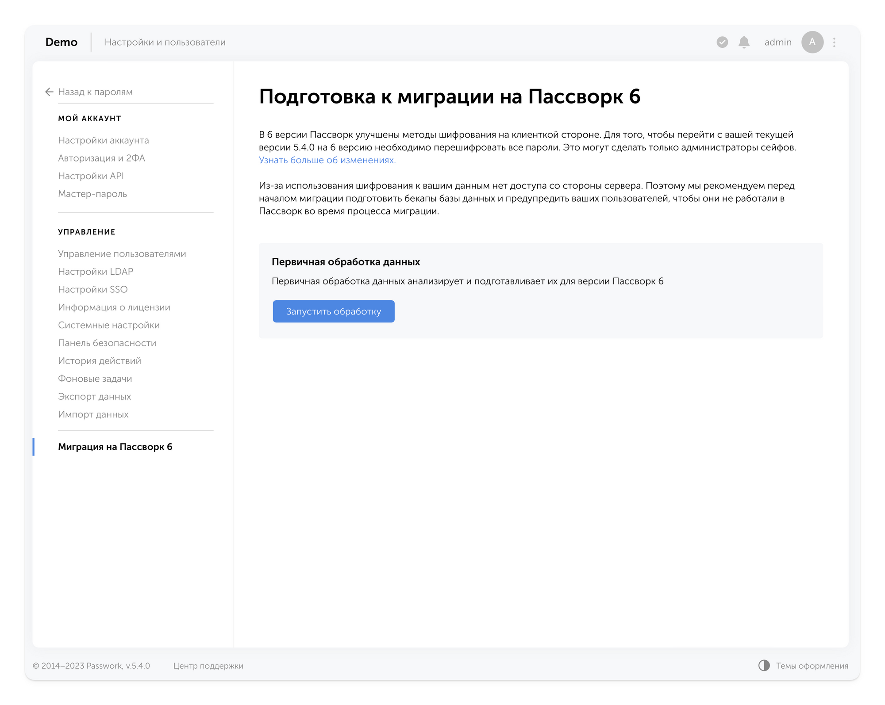The height and width of the screenshot is (705, 885).
Task: Open the admin avatar menu
Action: 812,42
